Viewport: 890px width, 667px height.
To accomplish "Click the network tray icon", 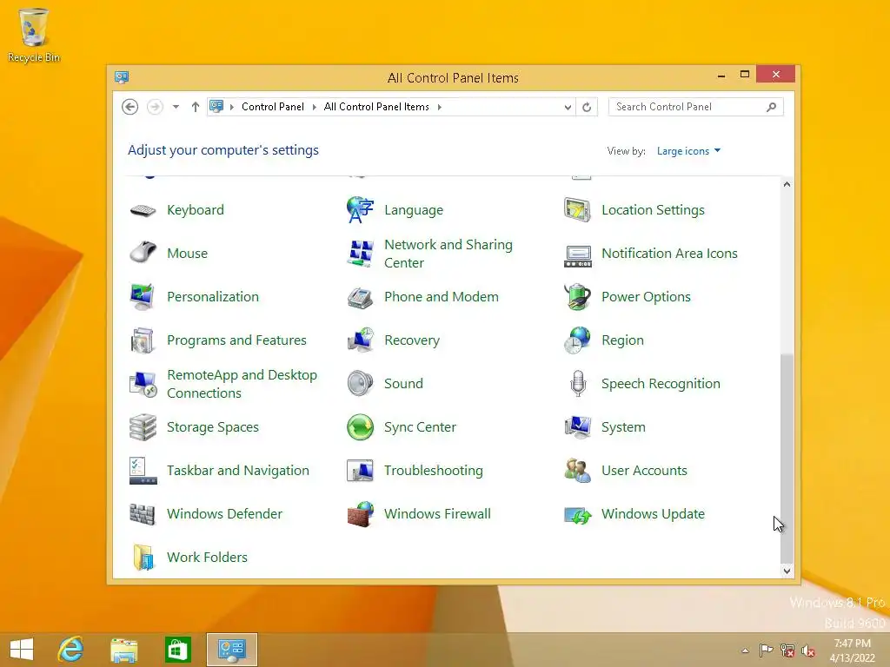I will pyautogui.click(x=787, y=650).
